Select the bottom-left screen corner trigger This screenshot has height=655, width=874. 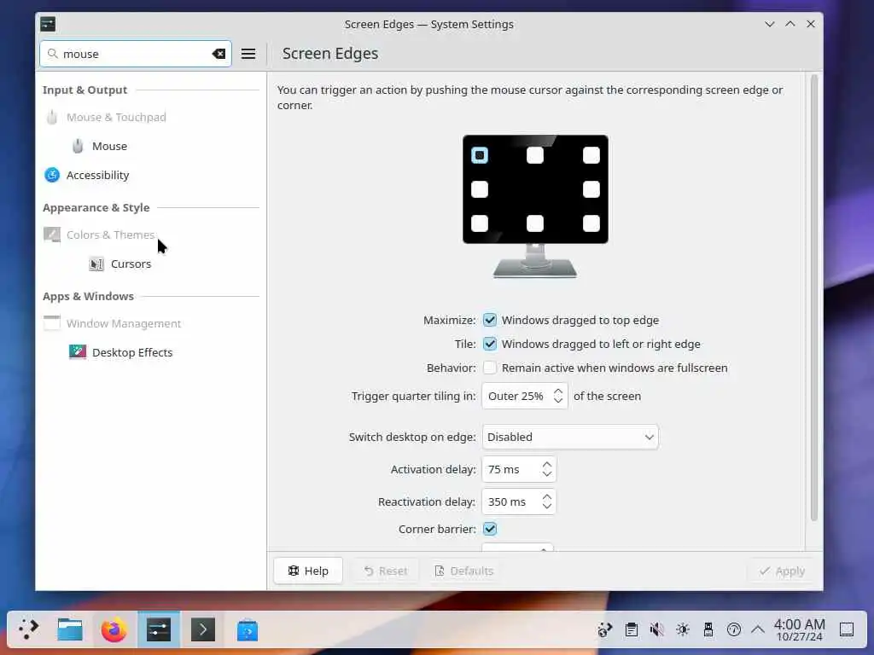tap(480, 223)
